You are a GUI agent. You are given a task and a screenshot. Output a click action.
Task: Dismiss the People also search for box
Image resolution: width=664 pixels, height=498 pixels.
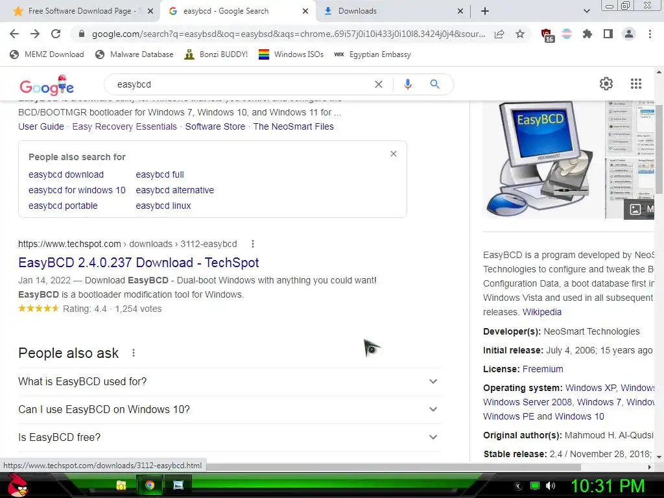pos(394,154)
